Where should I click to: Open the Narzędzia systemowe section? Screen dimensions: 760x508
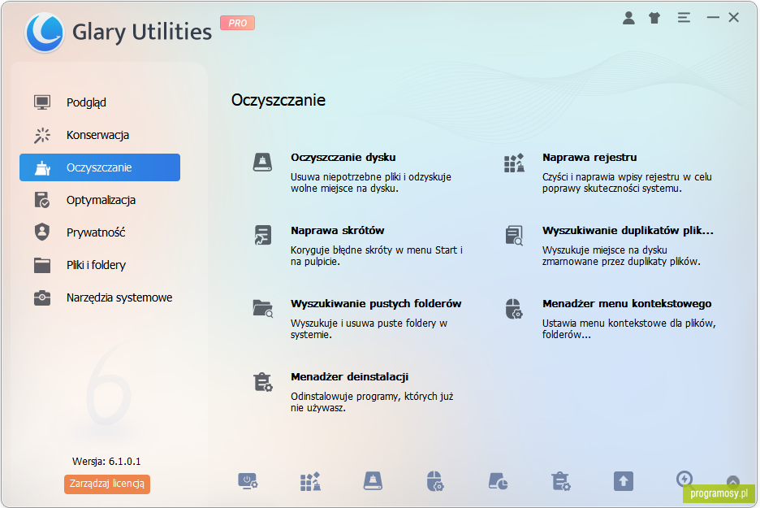tap(119, 297)
